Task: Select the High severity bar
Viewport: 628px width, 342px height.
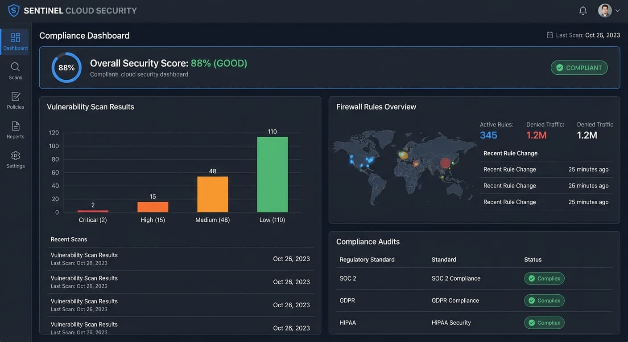Action: pos(153,207)
